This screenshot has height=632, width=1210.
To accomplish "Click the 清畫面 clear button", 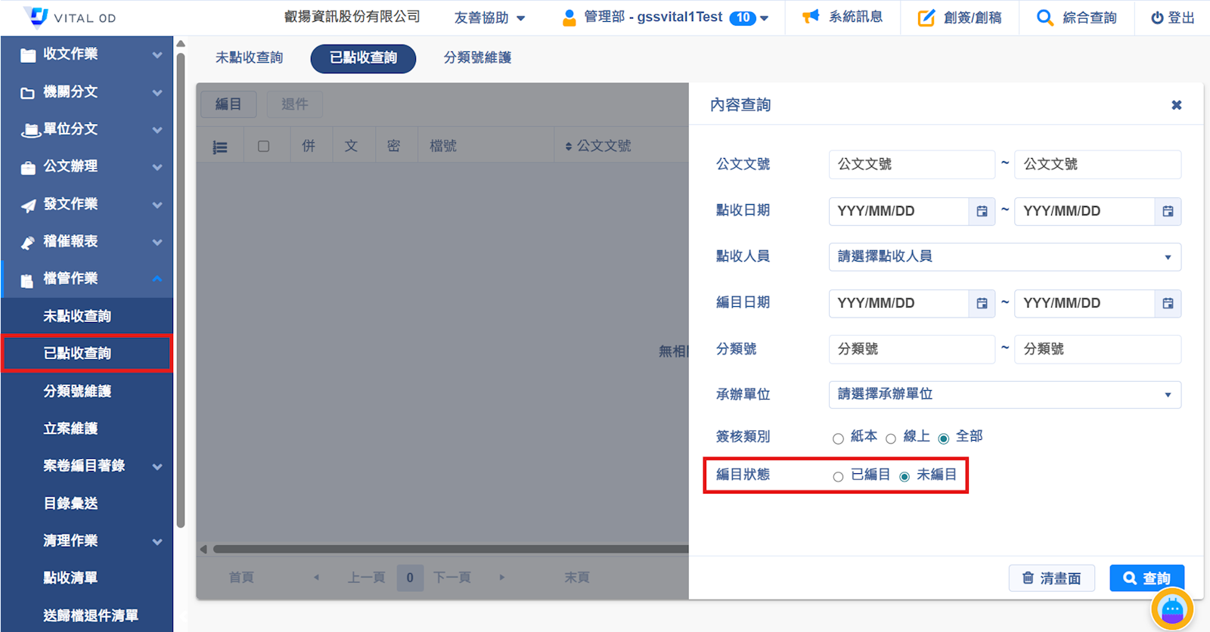I will click(x=1051, y=578).
